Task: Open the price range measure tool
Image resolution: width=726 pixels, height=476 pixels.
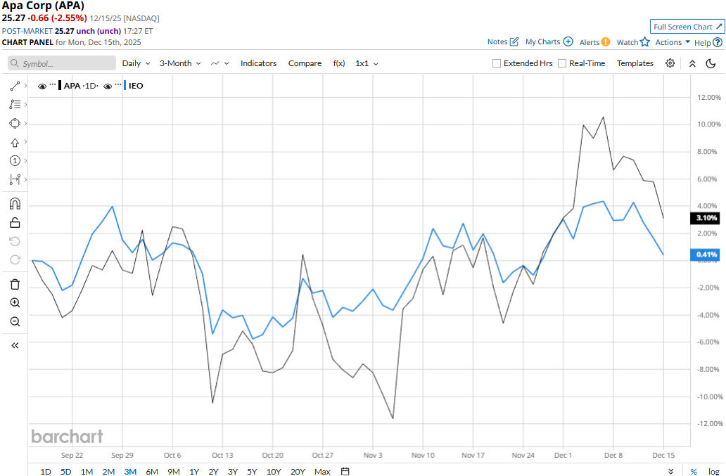Action: [15, 179]
